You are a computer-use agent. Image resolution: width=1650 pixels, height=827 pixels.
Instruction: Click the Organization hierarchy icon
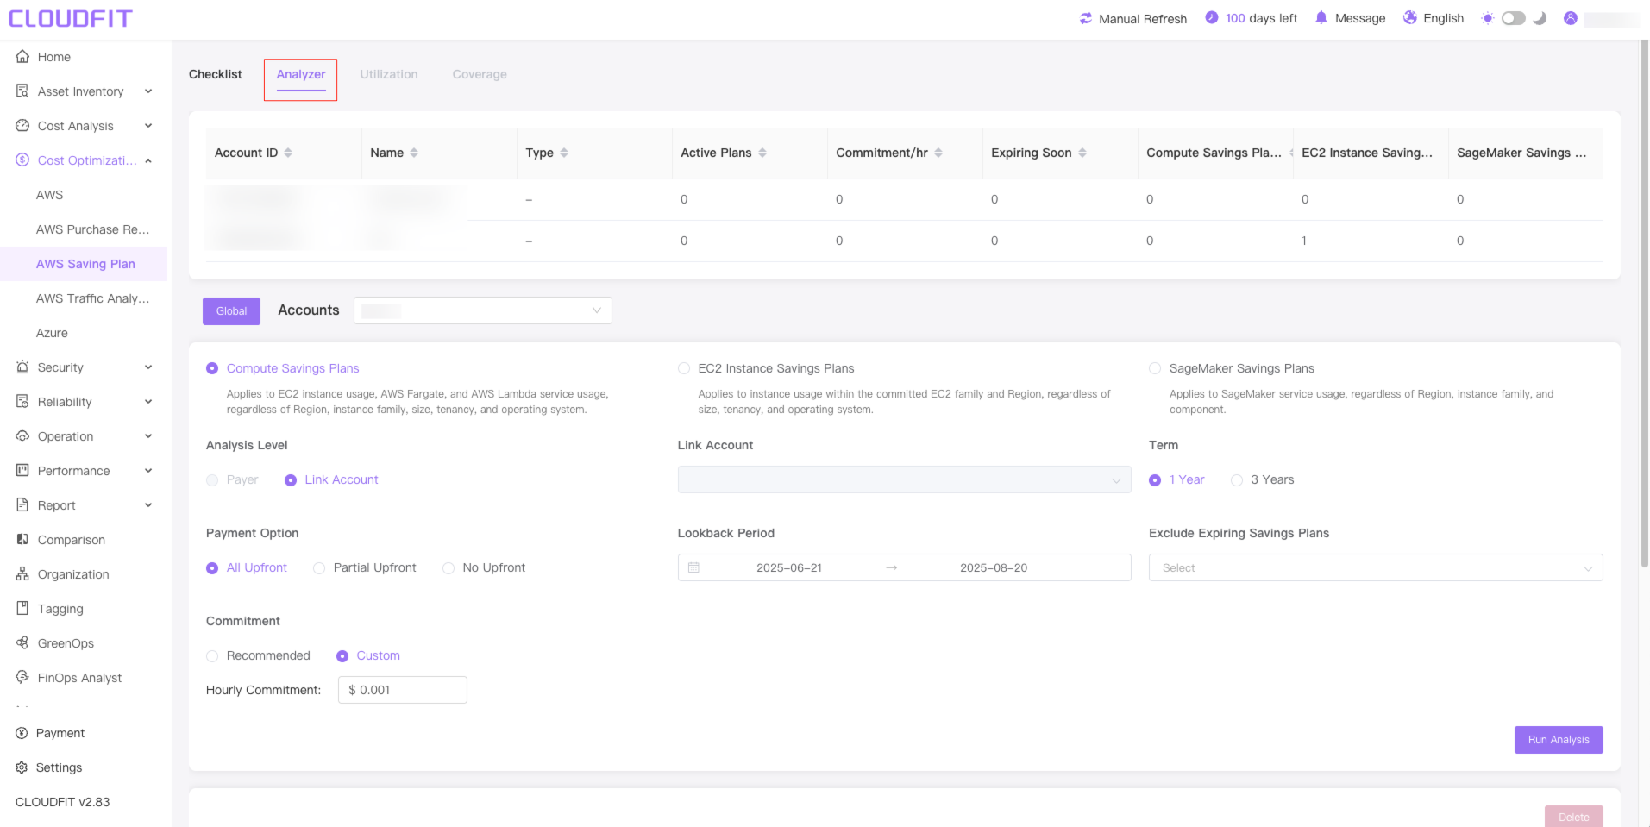(x=22, y=574)
